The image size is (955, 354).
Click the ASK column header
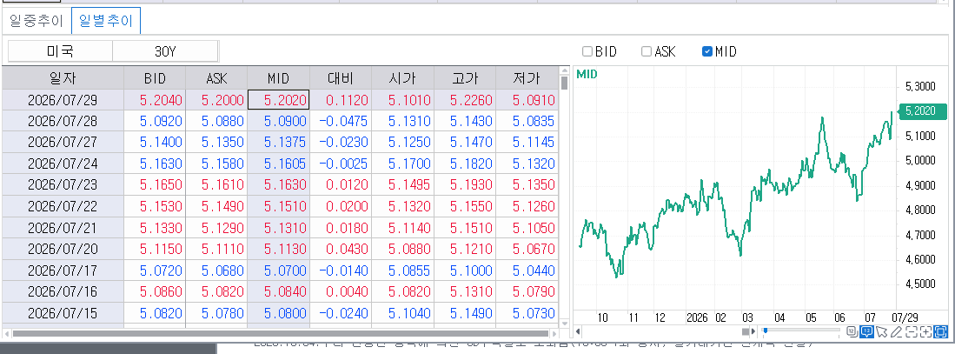tap(216, 78)
